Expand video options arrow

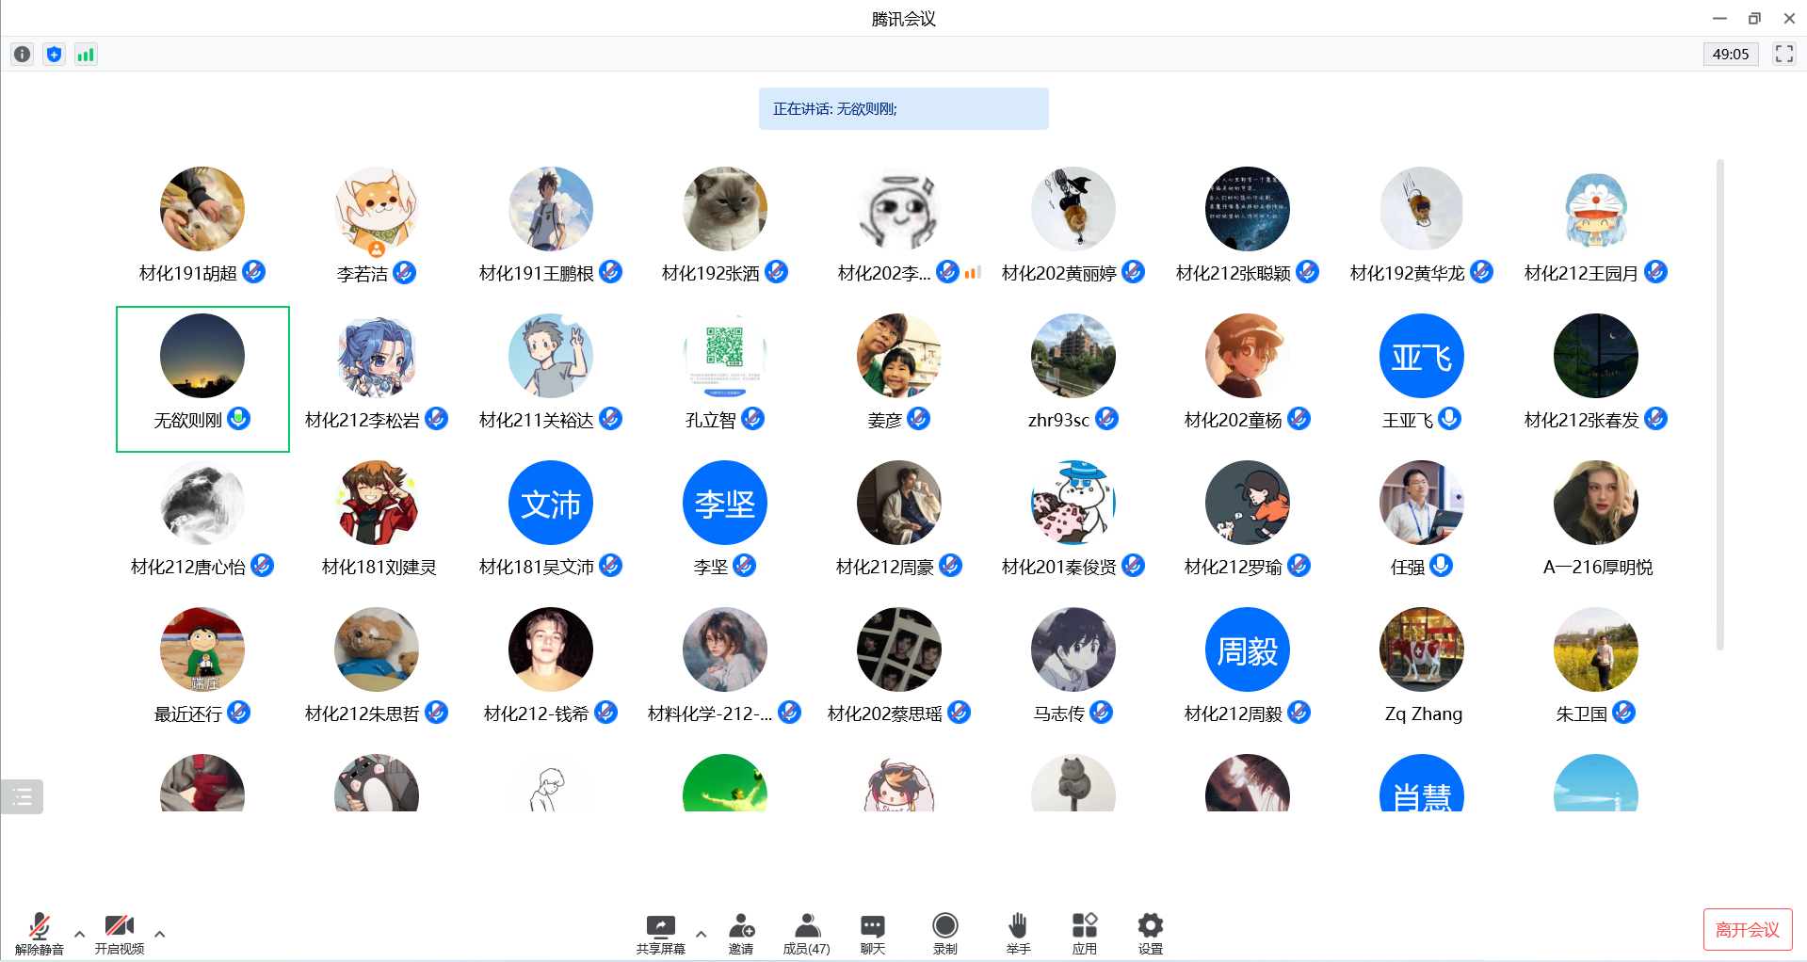[x=160, y=934]
